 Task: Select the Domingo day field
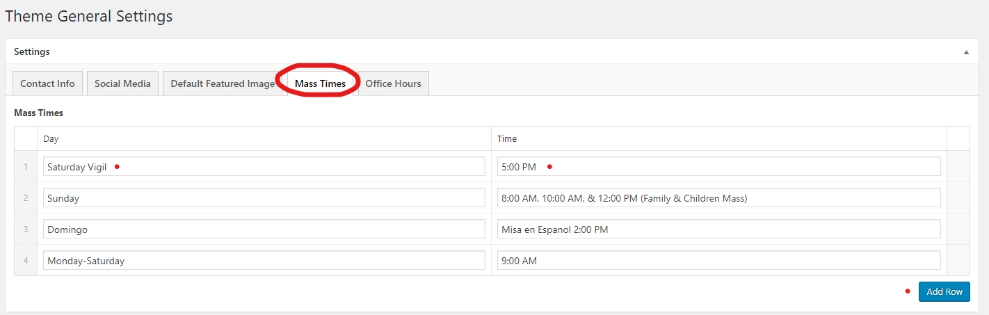pos(264,229)
